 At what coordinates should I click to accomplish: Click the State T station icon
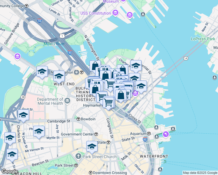pyautogui.click(x=108, y=142)
